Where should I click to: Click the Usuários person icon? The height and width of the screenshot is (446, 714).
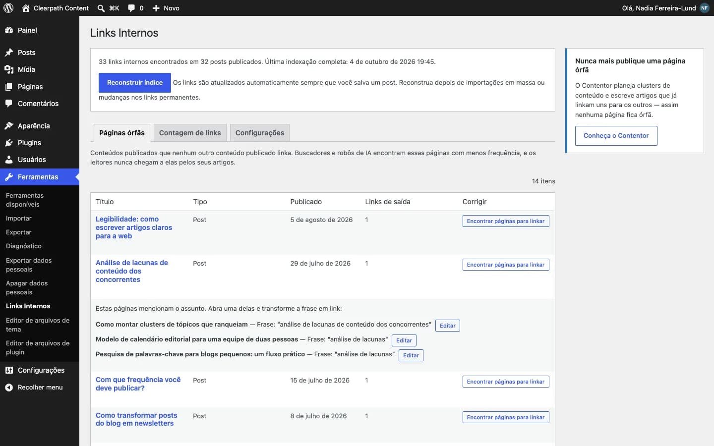(x=9, y=160)
